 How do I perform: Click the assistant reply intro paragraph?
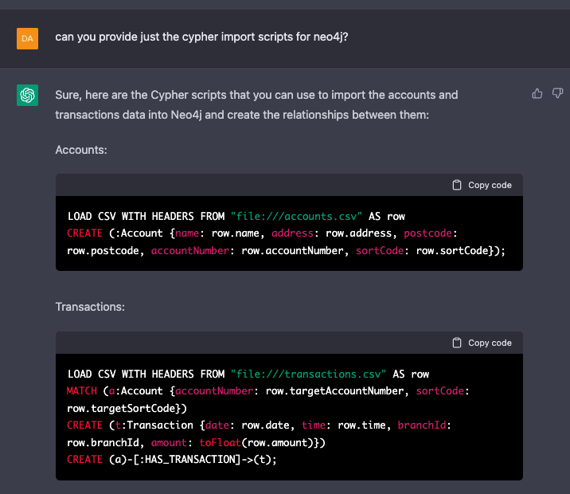point(256,104)
